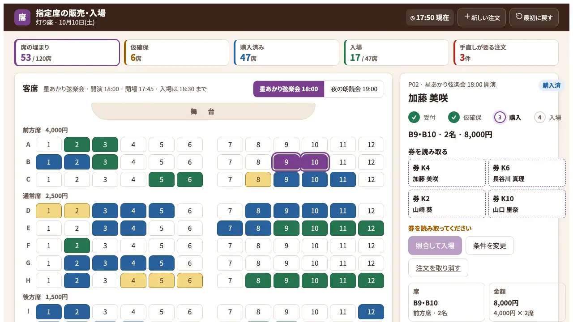The width and height of the screenshot is (573, 322).
Task: Click the green check icon beside 仮確保
Action: (454, 117)
